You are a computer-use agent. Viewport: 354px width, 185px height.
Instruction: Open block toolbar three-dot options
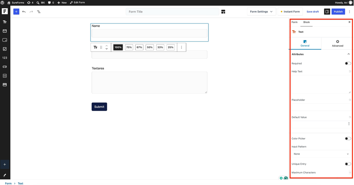[181, 47]
